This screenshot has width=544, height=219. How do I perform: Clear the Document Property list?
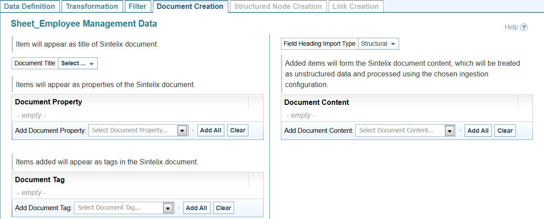[238, 130]
